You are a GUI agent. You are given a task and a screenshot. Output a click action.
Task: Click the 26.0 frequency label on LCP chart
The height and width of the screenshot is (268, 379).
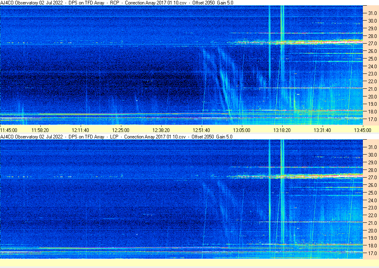373,185
